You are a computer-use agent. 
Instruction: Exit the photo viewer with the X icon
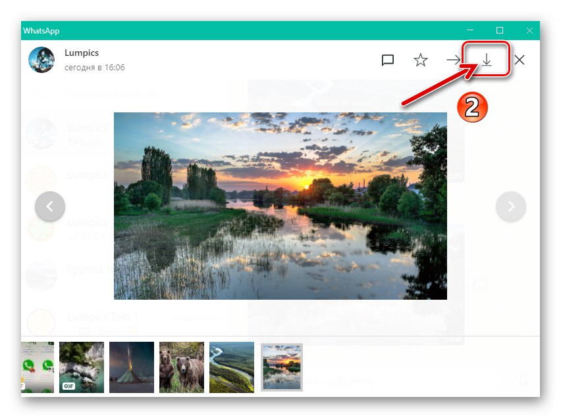click(x=520, y=59)
